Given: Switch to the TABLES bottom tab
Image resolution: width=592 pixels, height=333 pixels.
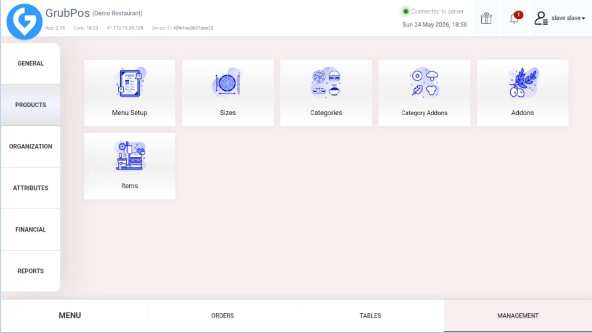Looking at the screenshot, I should point(370,315).
